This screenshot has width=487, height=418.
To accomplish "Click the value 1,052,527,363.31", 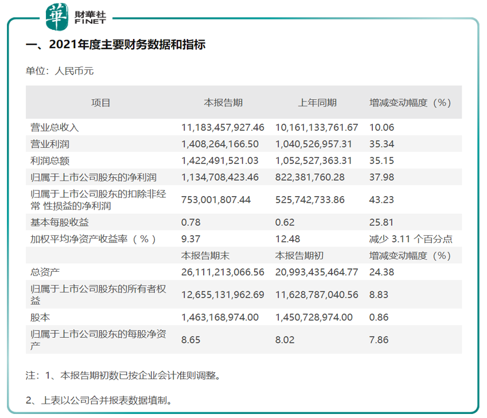I will [x=314, y=161].
